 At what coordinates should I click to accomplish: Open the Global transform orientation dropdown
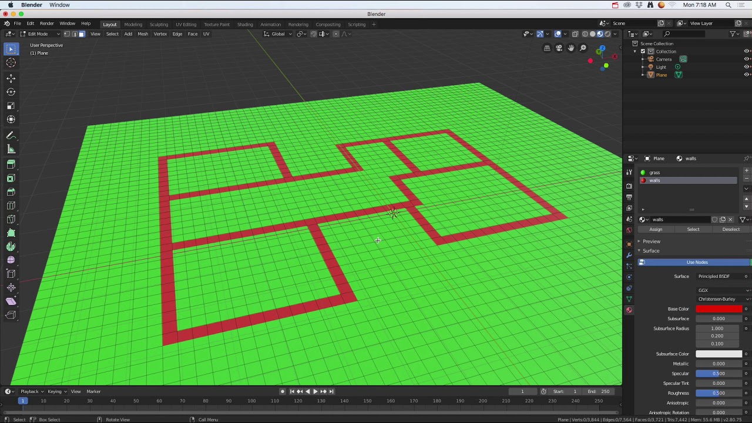277,34
